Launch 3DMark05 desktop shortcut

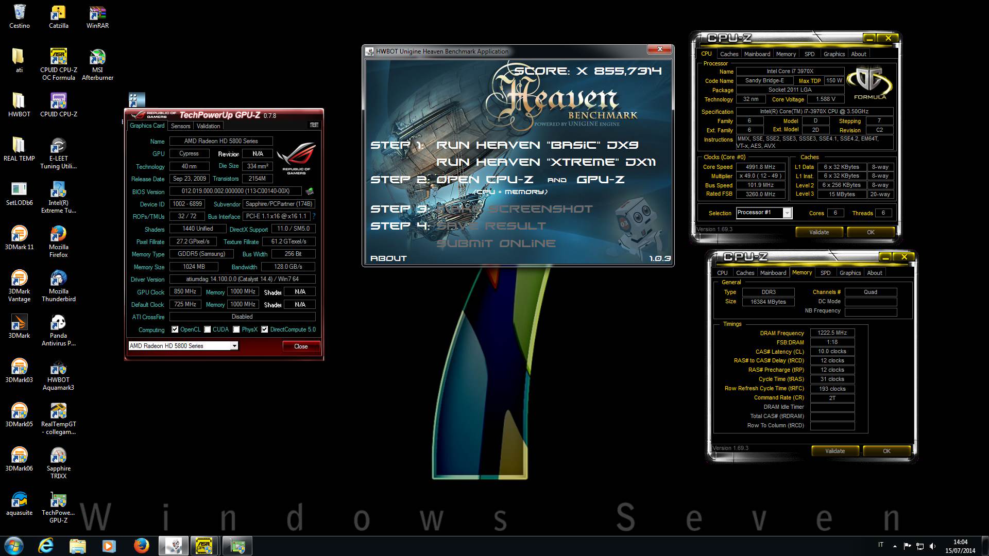pyautogui.click(x=20, y=415)
